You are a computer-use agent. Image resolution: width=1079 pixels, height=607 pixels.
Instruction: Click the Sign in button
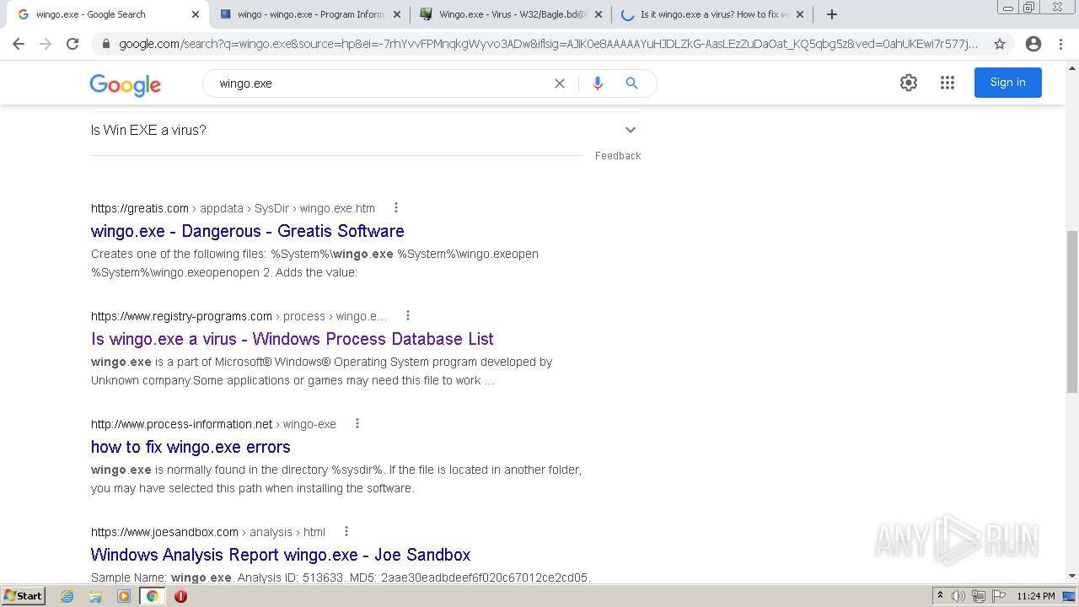coord(1007,83)
